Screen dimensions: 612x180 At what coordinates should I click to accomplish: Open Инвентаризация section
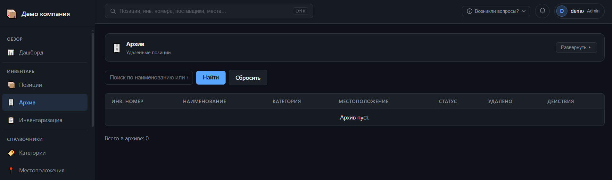(x=45, y=120)
